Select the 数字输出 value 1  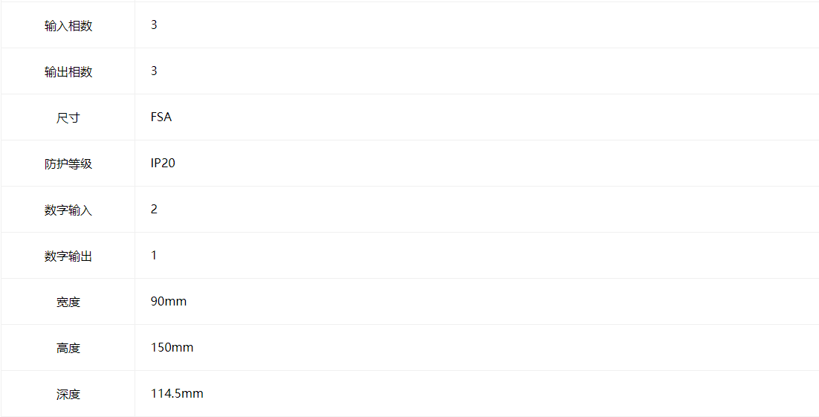(x=154, y=255)
